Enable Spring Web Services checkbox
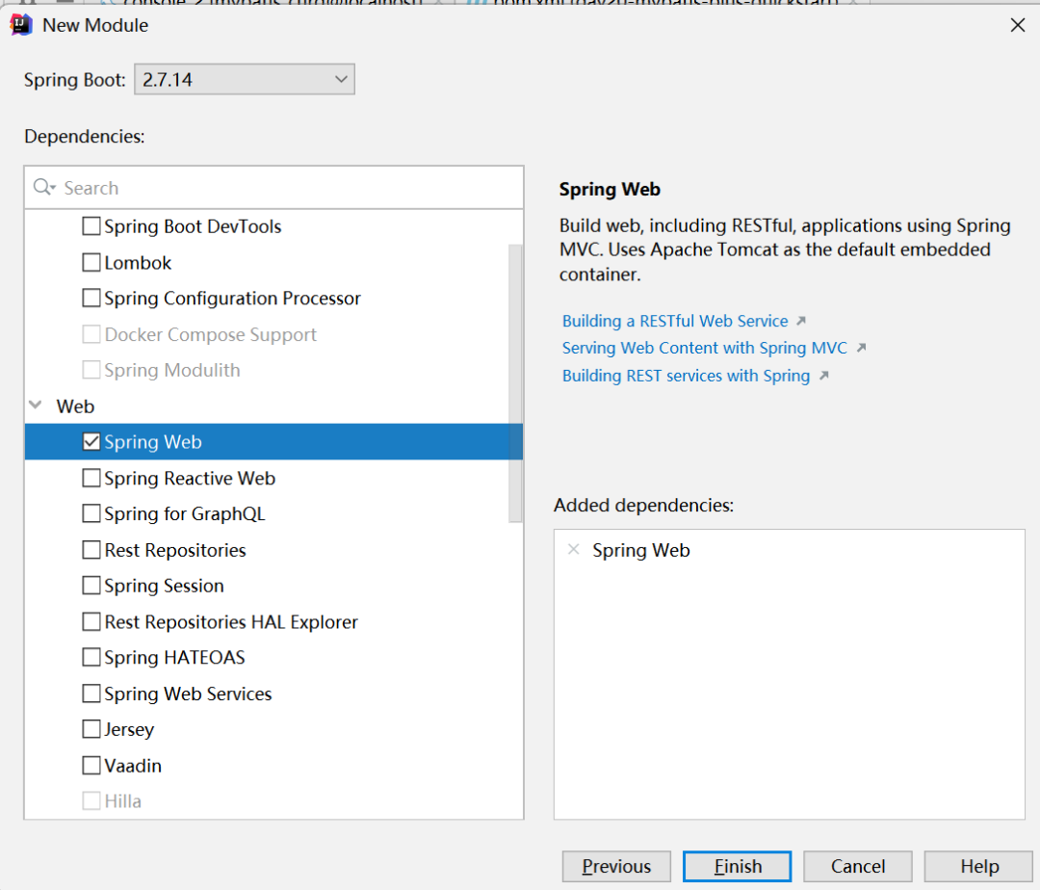 pos(91,694)
